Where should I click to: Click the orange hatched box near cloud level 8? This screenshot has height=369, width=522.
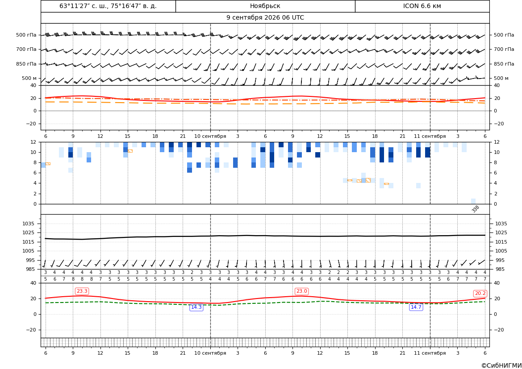click(48, 164)
